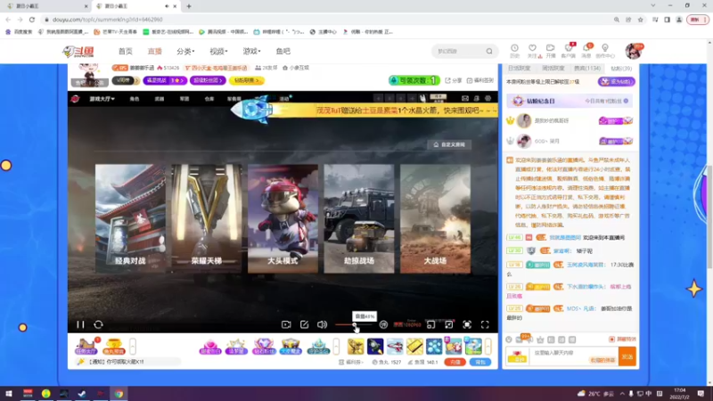Viewport: 713px width, 401px height.
Task: Open 首页 in the Douyu navigation
Action: pyautogui.click(x=126, y=52)
